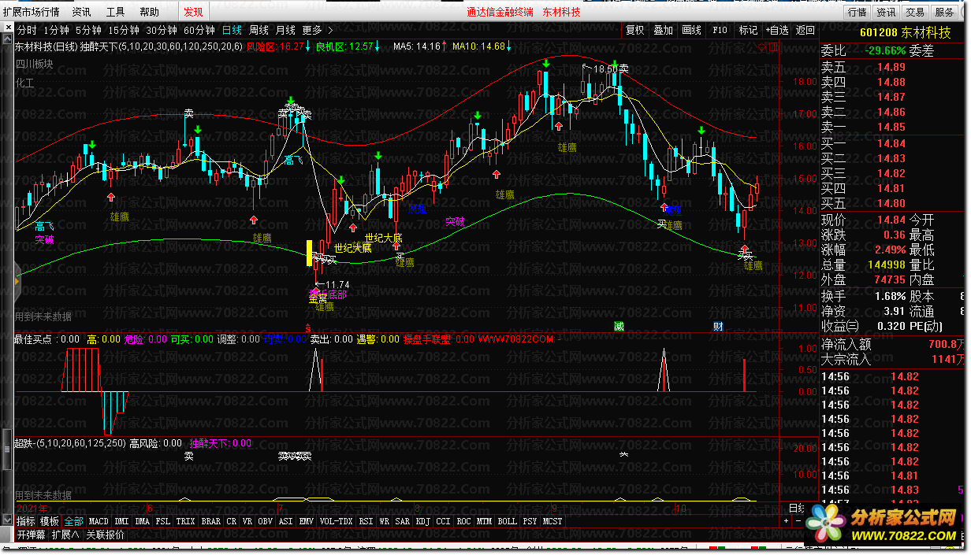Viewport: 971px width, 555px height.
Task: Switch indicator to DMA
Action: 142,521
